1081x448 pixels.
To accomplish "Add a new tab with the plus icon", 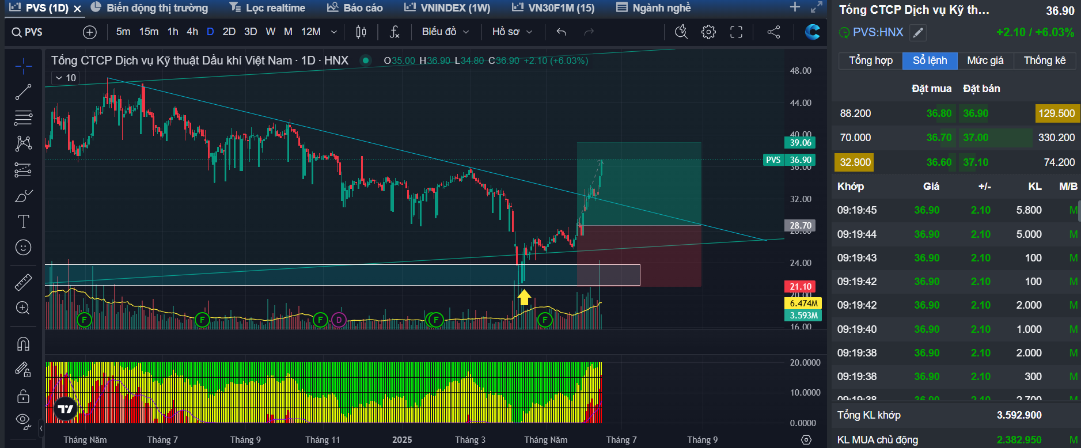I will 795,7.
